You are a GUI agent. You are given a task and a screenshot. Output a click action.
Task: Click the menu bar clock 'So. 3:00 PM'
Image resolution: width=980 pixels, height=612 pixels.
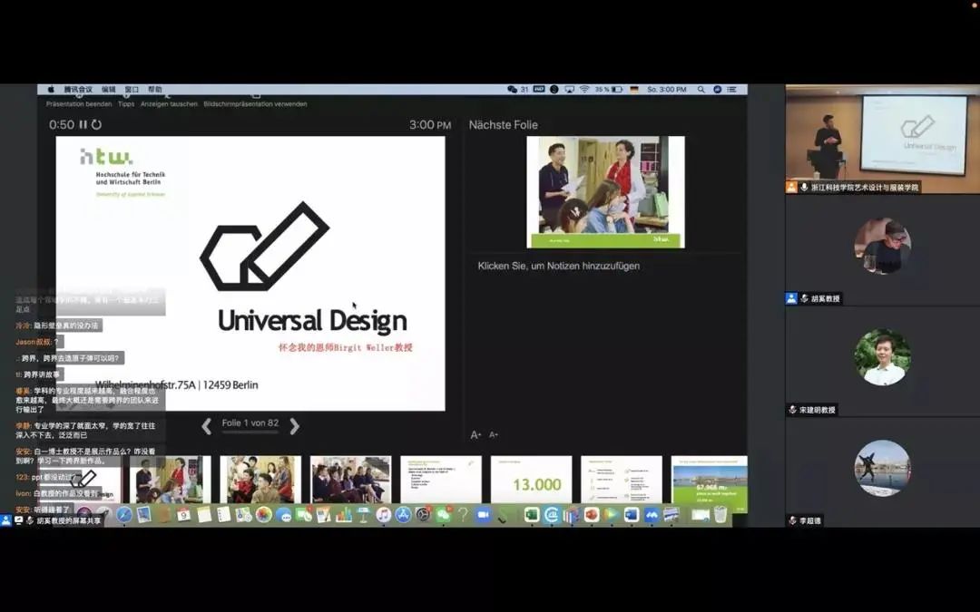667,89
